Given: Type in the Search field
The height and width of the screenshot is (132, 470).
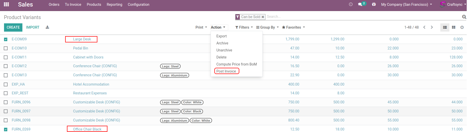Looking at the screenshot, I should (362, 17).
